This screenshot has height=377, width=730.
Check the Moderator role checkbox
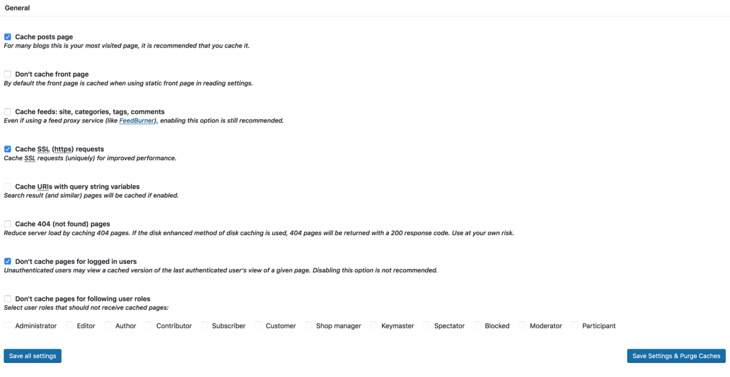pyautogui.click(x=521, y=325)
